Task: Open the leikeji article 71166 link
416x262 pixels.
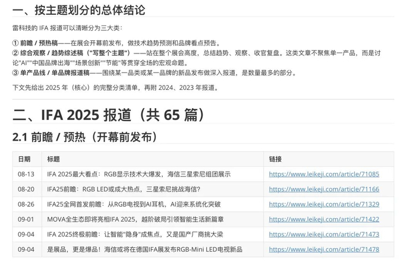Action: 324,190
